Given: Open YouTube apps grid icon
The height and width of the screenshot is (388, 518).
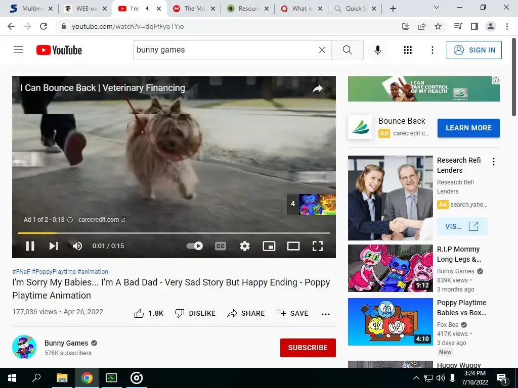Looking at the screenshot, I should click(x=408, y=50).
